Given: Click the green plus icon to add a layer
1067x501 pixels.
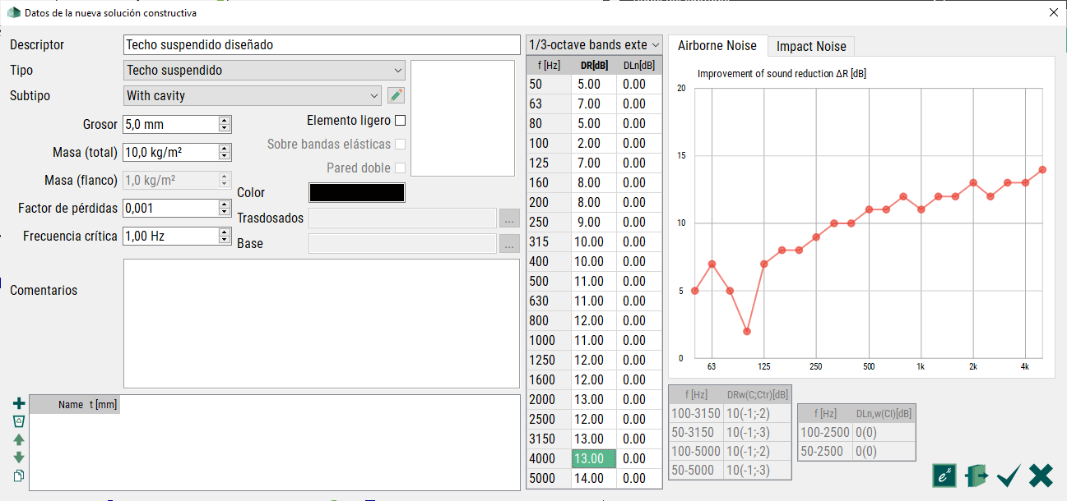Looking at the screenshot, I should (x=19, y=403).
